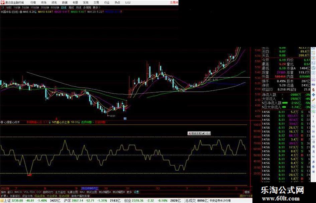Switch to the 分时 chart period
Image resolution: width=316 pixels, height=203 pixels.
click(x=9, y=7)
